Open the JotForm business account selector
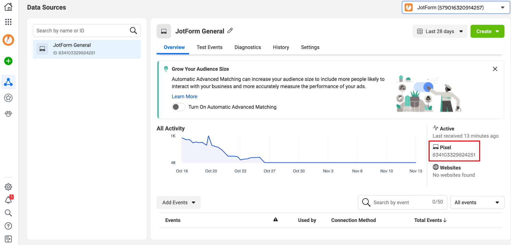Viewport: 511px width, 245px height. click(x=455, y=8)
